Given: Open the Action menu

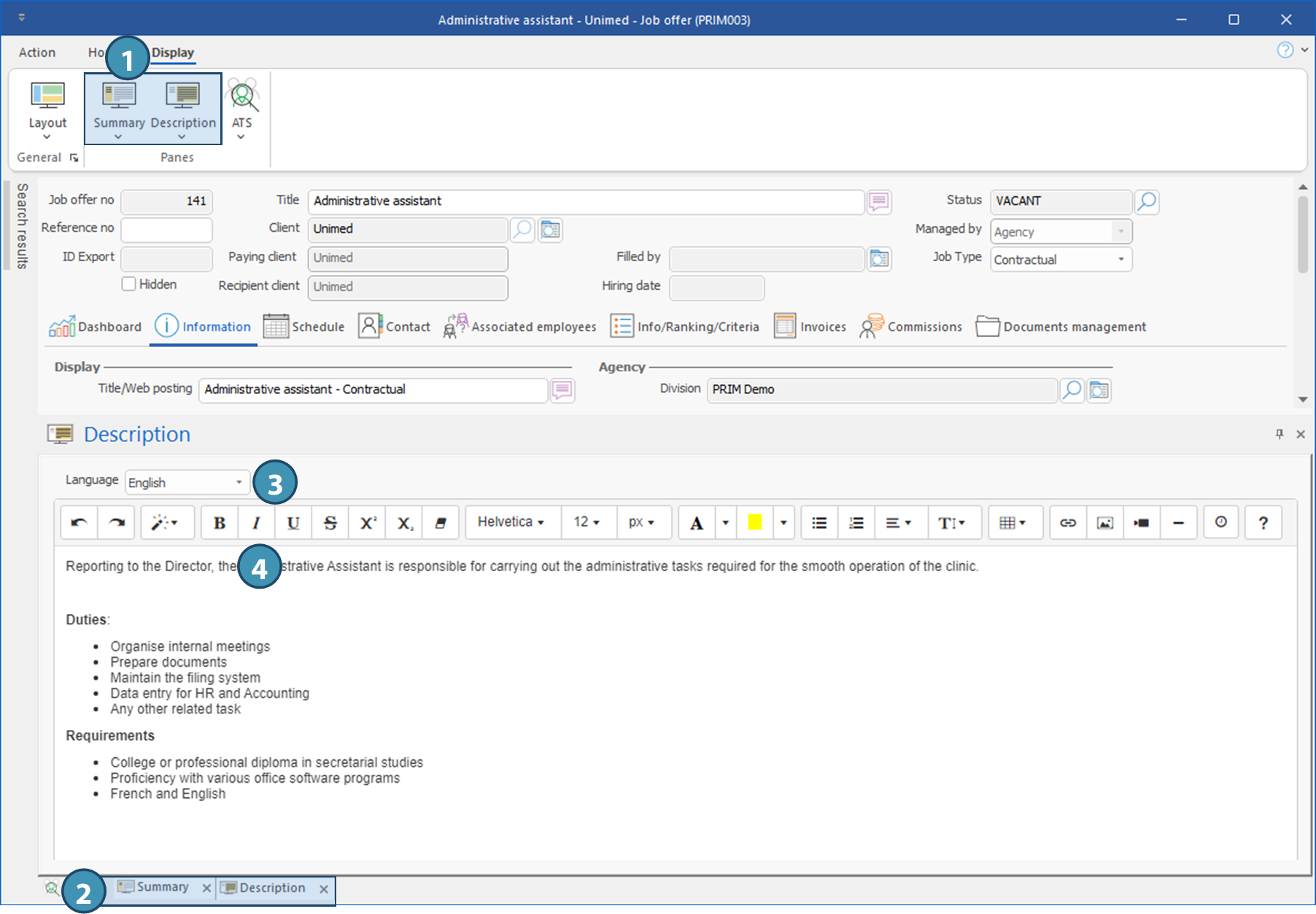Looking at the screenshot, I should [x=37, y=53].
